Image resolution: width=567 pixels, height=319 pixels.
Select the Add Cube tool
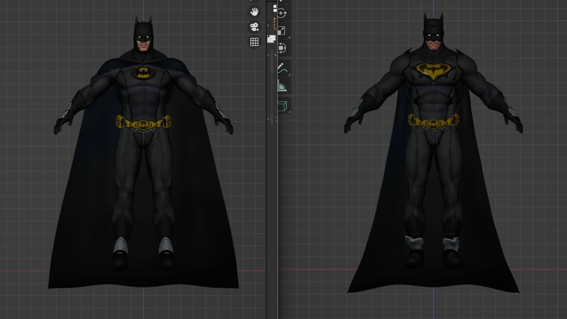282,106
